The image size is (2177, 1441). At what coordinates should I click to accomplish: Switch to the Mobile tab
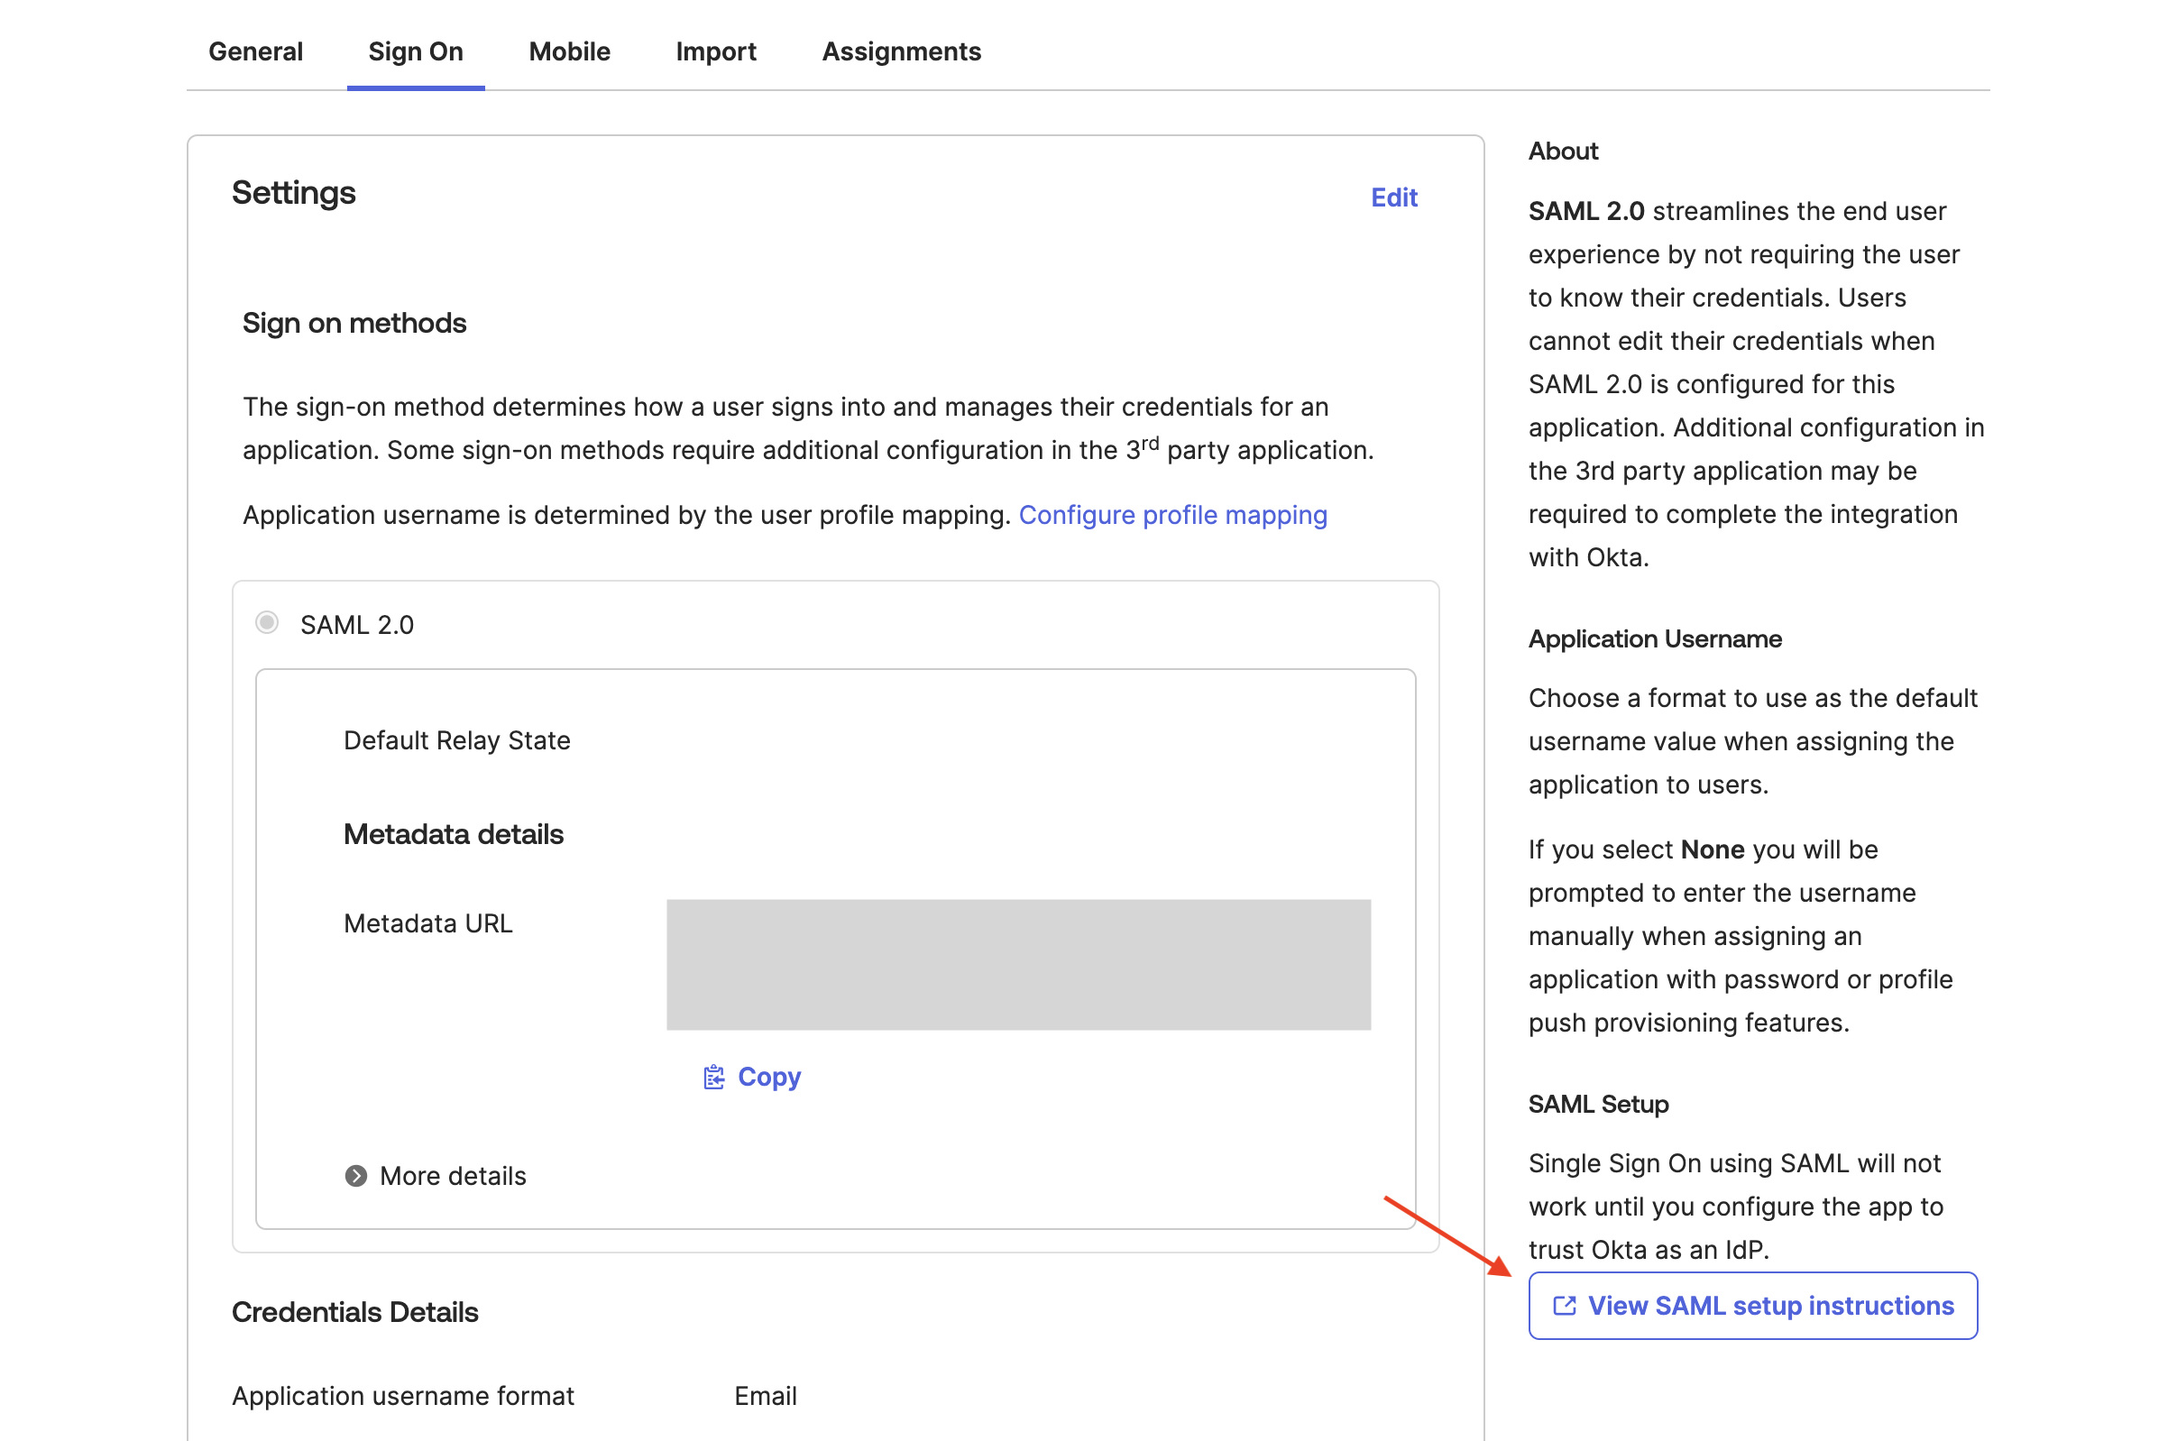(x=569, y=51)
